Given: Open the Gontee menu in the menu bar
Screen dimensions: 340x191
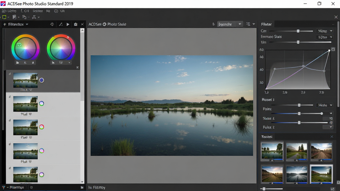Looking at the screenshot, I should point(38,11).
